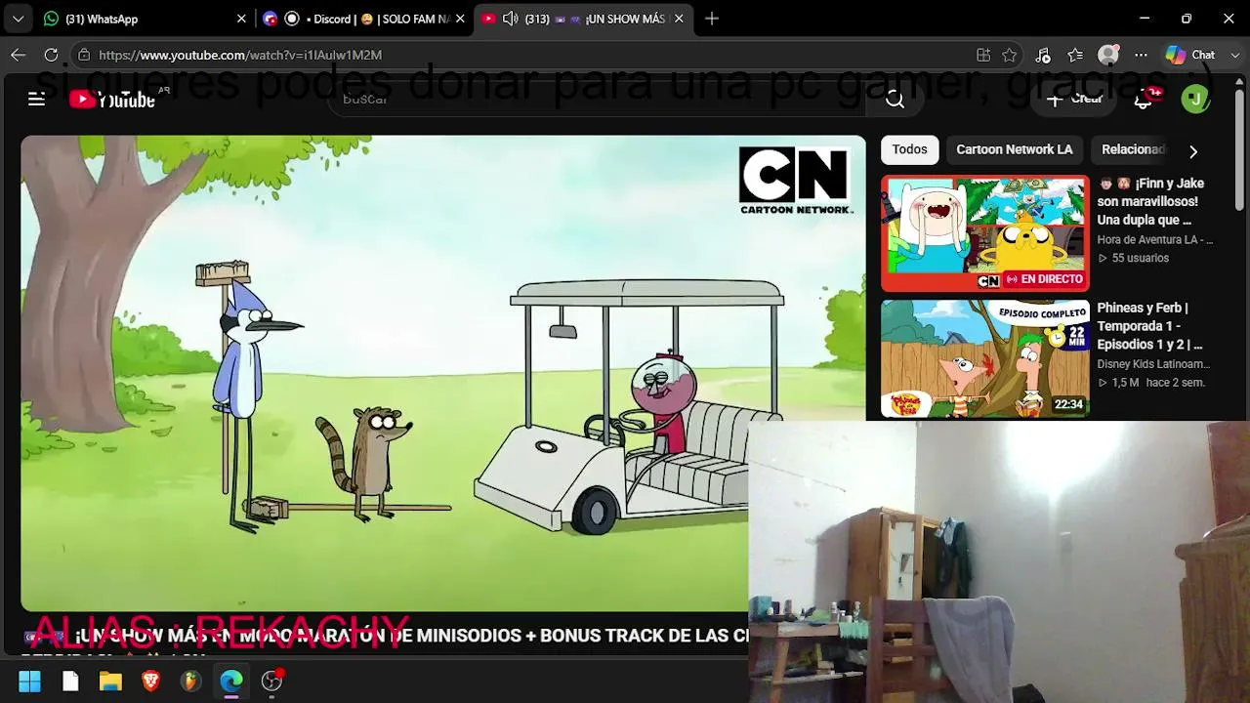Click the YouTube search magnifier button
The height and width of the screenshot is (703, 1250).
point(895,99)
